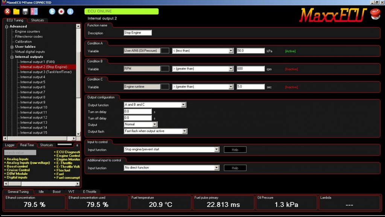Click the Turn off delay field

pos(137,118)
